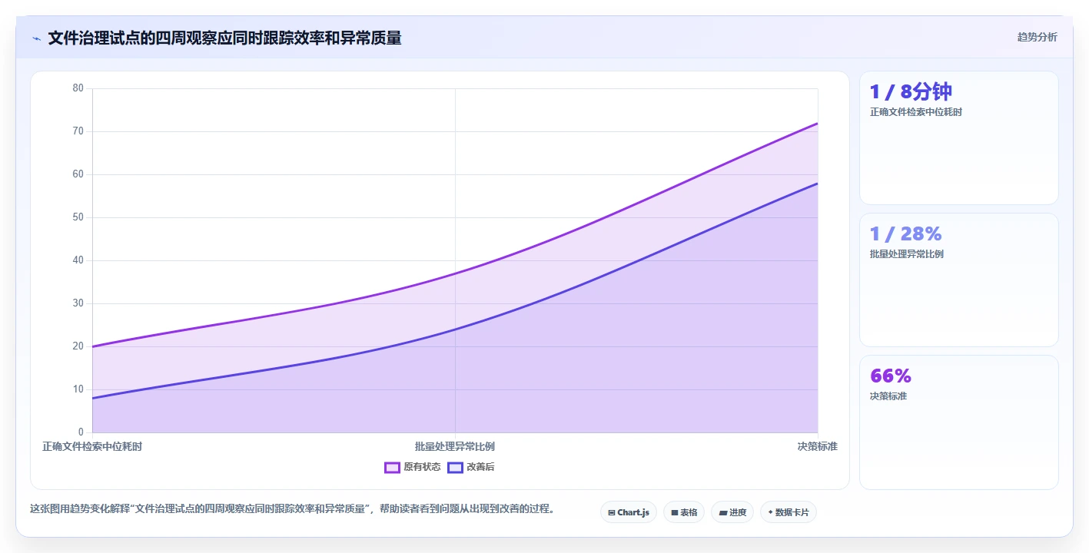Viewport: 1089px width, 553px height.
Task: Click the icon in the 表格 pill
Action: coord(675,512)
